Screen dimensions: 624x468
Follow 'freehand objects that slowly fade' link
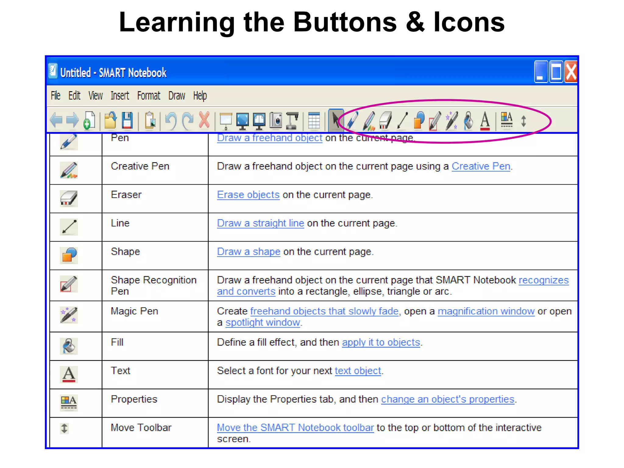324,311
